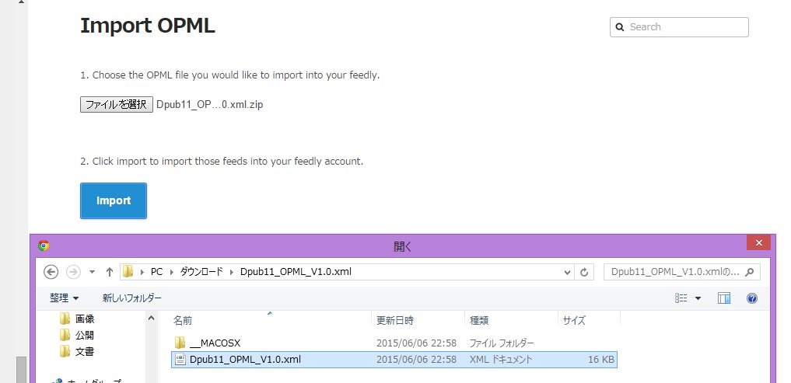Image resolution: width=791 pixels, height=383 pixels.
Task: Click the magnifier icon in Search box
Action: coord(620,27)
